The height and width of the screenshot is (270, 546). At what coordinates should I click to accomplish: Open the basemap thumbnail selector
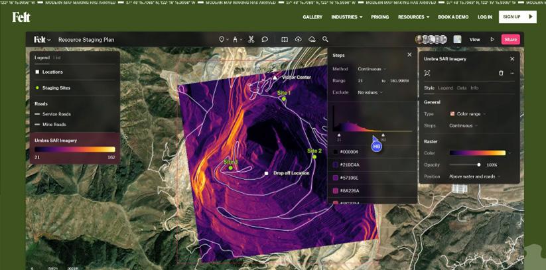[x=457, y=39]
